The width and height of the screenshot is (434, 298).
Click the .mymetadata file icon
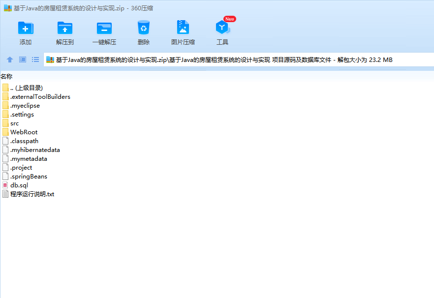click(x=5, y=158)
